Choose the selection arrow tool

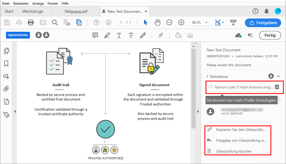pos(145,23)
